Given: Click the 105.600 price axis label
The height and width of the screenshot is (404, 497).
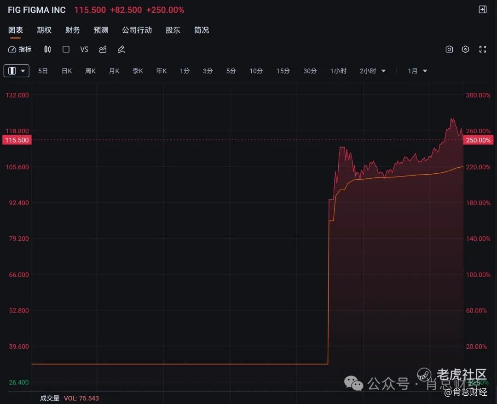Looking at the screenshot, I should tap(17, 167).
